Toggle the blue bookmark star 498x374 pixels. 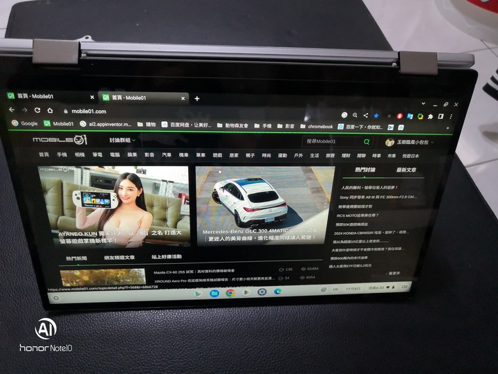[x=376, y=116]
